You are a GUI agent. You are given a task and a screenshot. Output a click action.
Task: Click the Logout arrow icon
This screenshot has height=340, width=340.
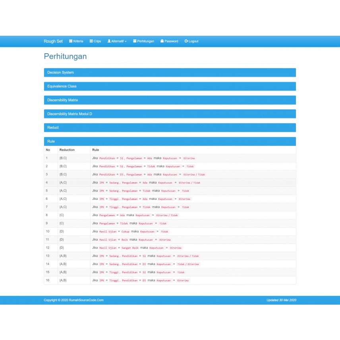click(x=186, y=41)
